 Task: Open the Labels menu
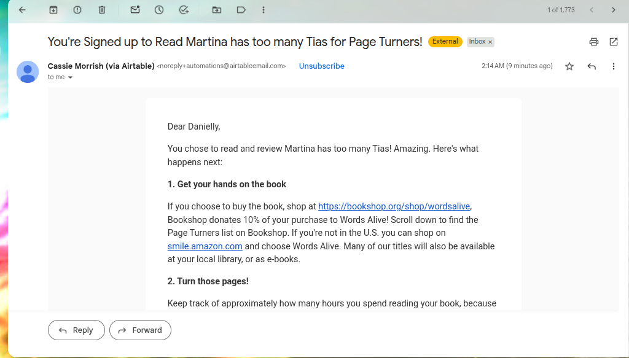(x=241, y=10)
